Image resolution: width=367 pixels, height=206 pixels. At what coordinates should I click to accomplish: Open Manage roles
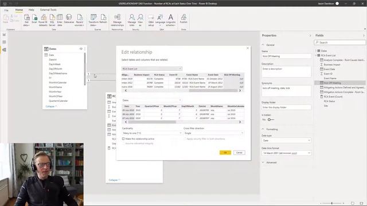coord(132,20)
